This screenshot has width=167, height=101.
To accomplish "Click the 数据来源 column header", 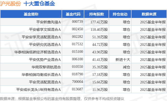I will tap(149, 14).
